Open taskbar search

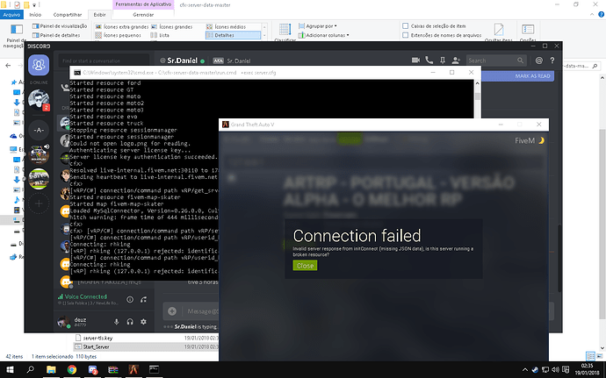click(30, 369)
